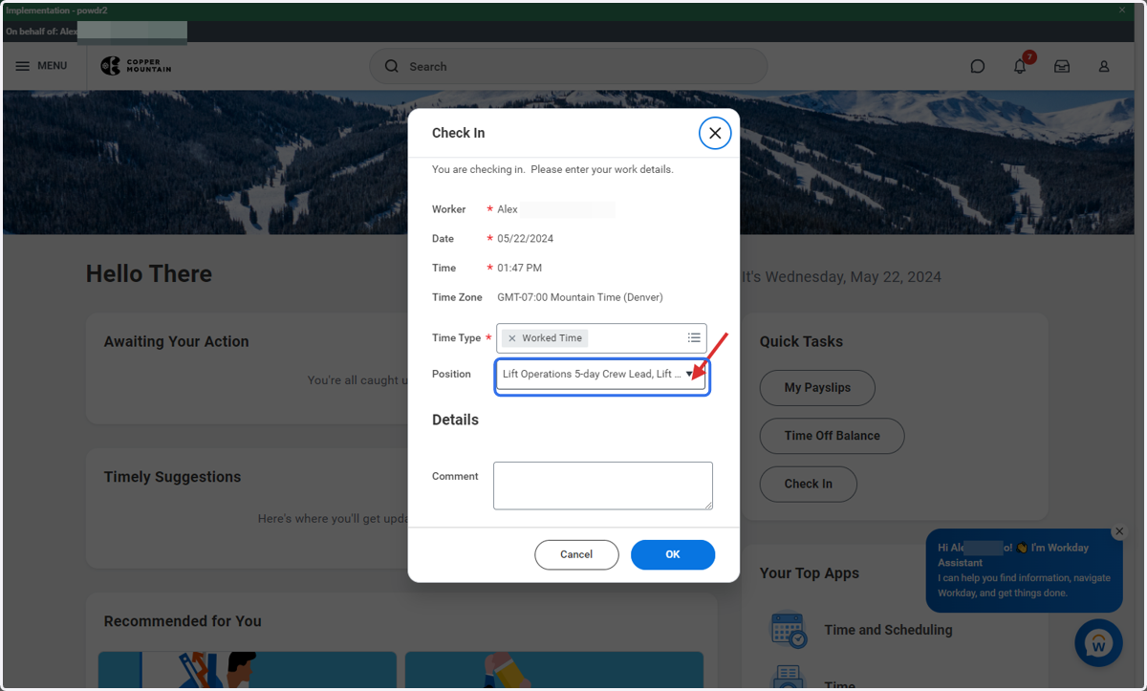Confirm check in with OK
This screenshot has width=1147, height=691.
pos(673,554)
